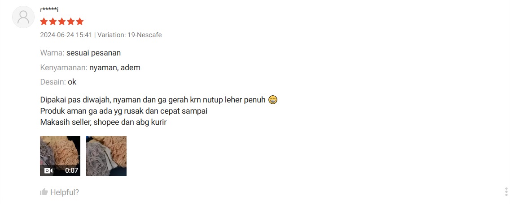Click the first rating star
This screenshot has width=517, height=204.
[x=44, y=21]
